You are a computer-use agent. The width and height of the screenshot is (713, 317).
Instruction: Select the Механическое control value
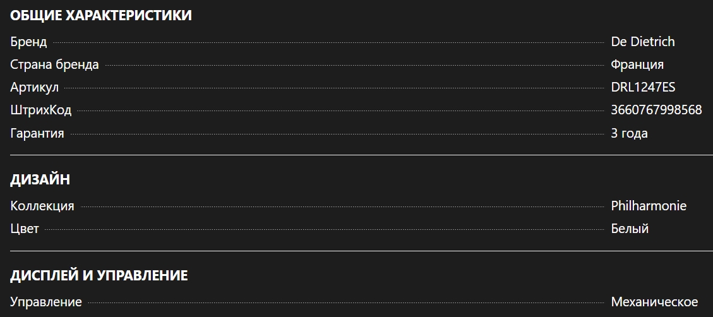[654, 302]
